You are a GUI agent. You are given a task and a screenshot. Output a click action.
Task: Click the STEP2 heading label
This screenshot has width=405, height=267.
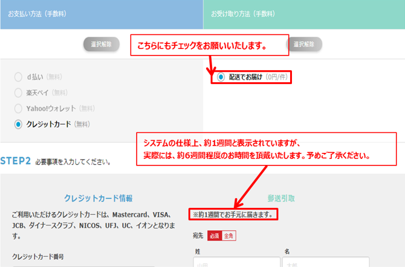(16, 161)
